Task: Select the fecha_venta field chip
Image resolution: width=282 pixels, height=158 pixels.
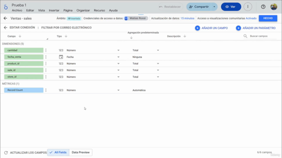Action: [x=24, y=57]
